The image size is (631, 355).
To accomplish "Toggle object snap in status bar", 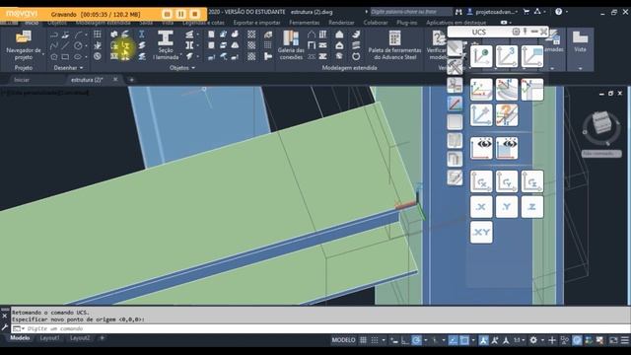I will [464, 340].
